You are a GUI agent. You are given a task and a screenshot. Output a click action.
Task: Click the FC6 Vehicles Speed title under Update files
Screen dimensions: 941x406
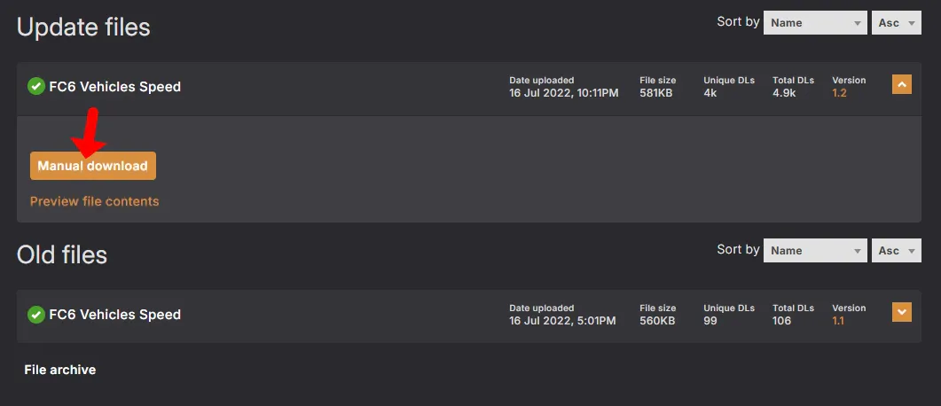(115, 87)
